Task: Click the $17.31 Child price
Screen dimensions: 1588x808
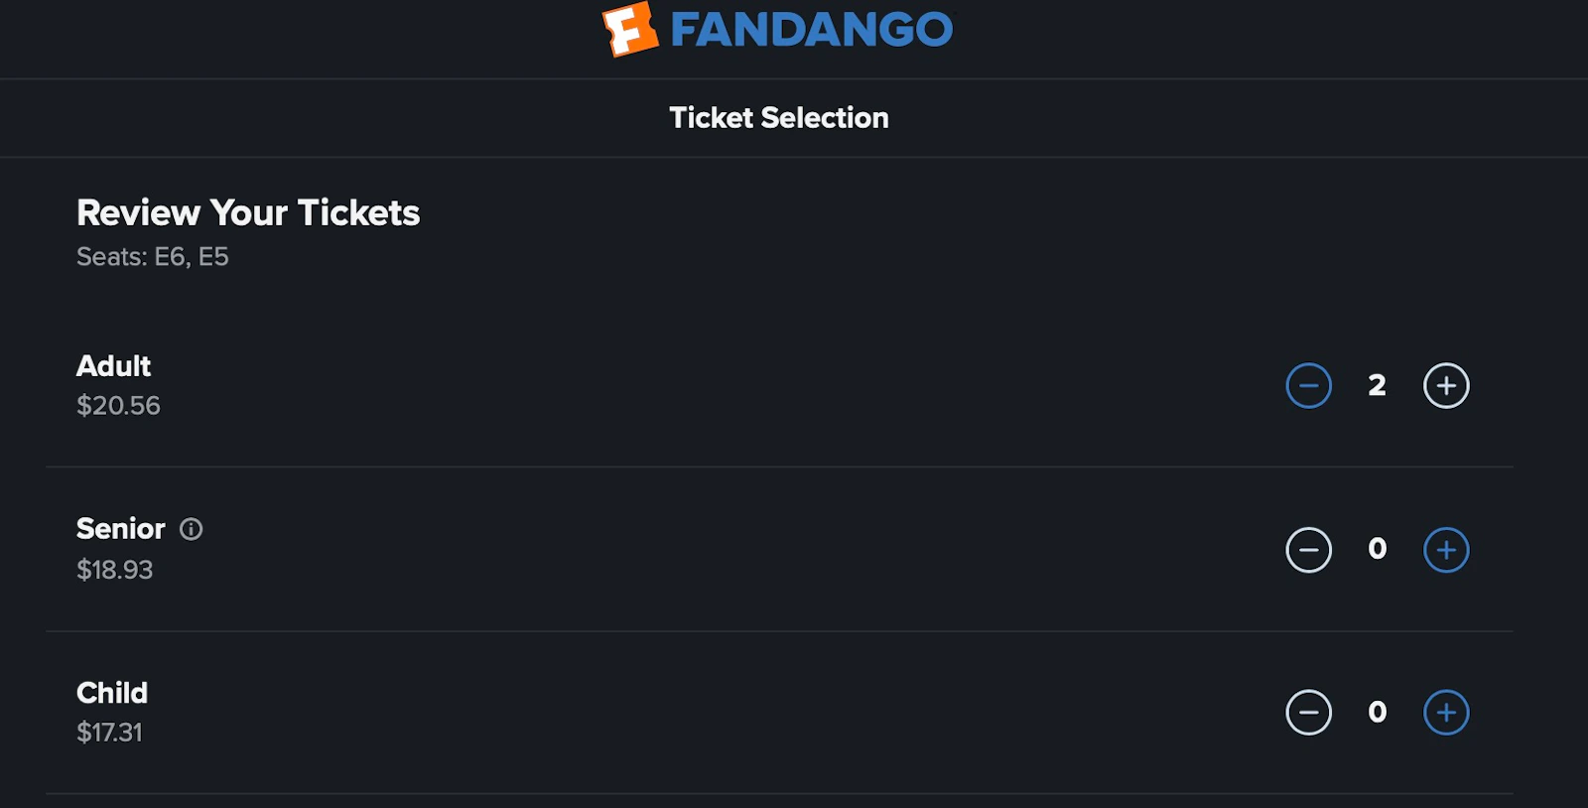Action: (109, 733)
